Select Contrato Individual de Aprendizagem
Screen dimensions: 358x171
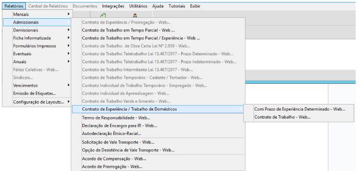158,93
